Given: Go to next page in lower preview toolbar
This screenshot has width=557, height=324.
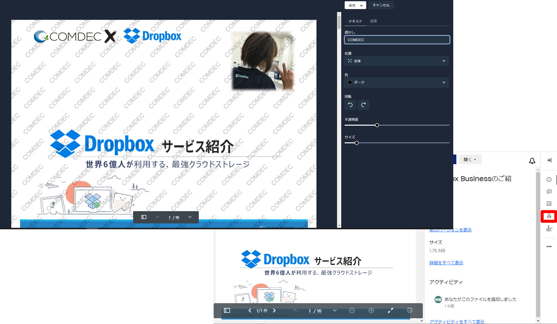Looking at the screenshot, I should pos(335,311).
